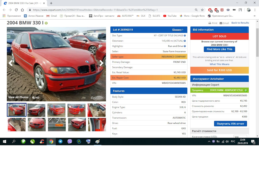Open the What This Means link
Viewport: 259px width, 171px height.
click(219, 64)
